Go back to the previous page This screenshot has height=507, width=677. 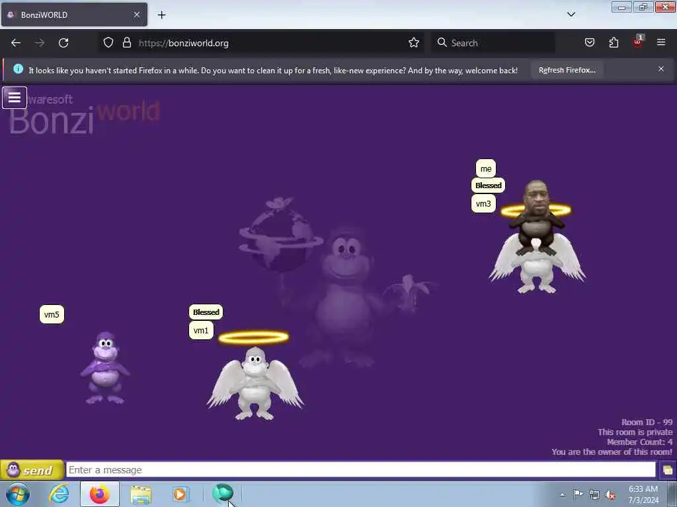point(16,43)
